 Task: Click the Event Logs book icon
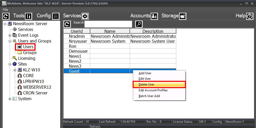coord(15,35)
